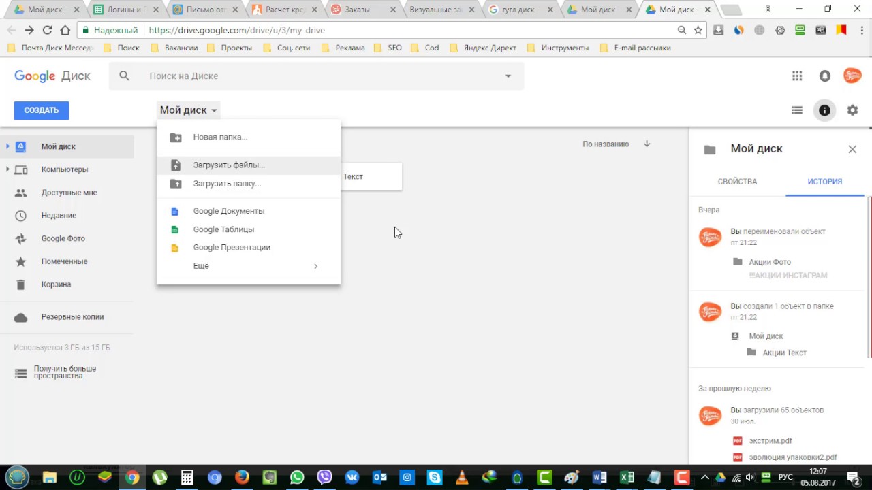Open Акции Текст folder in history
The image size is (872, 490).
(784, 353)
